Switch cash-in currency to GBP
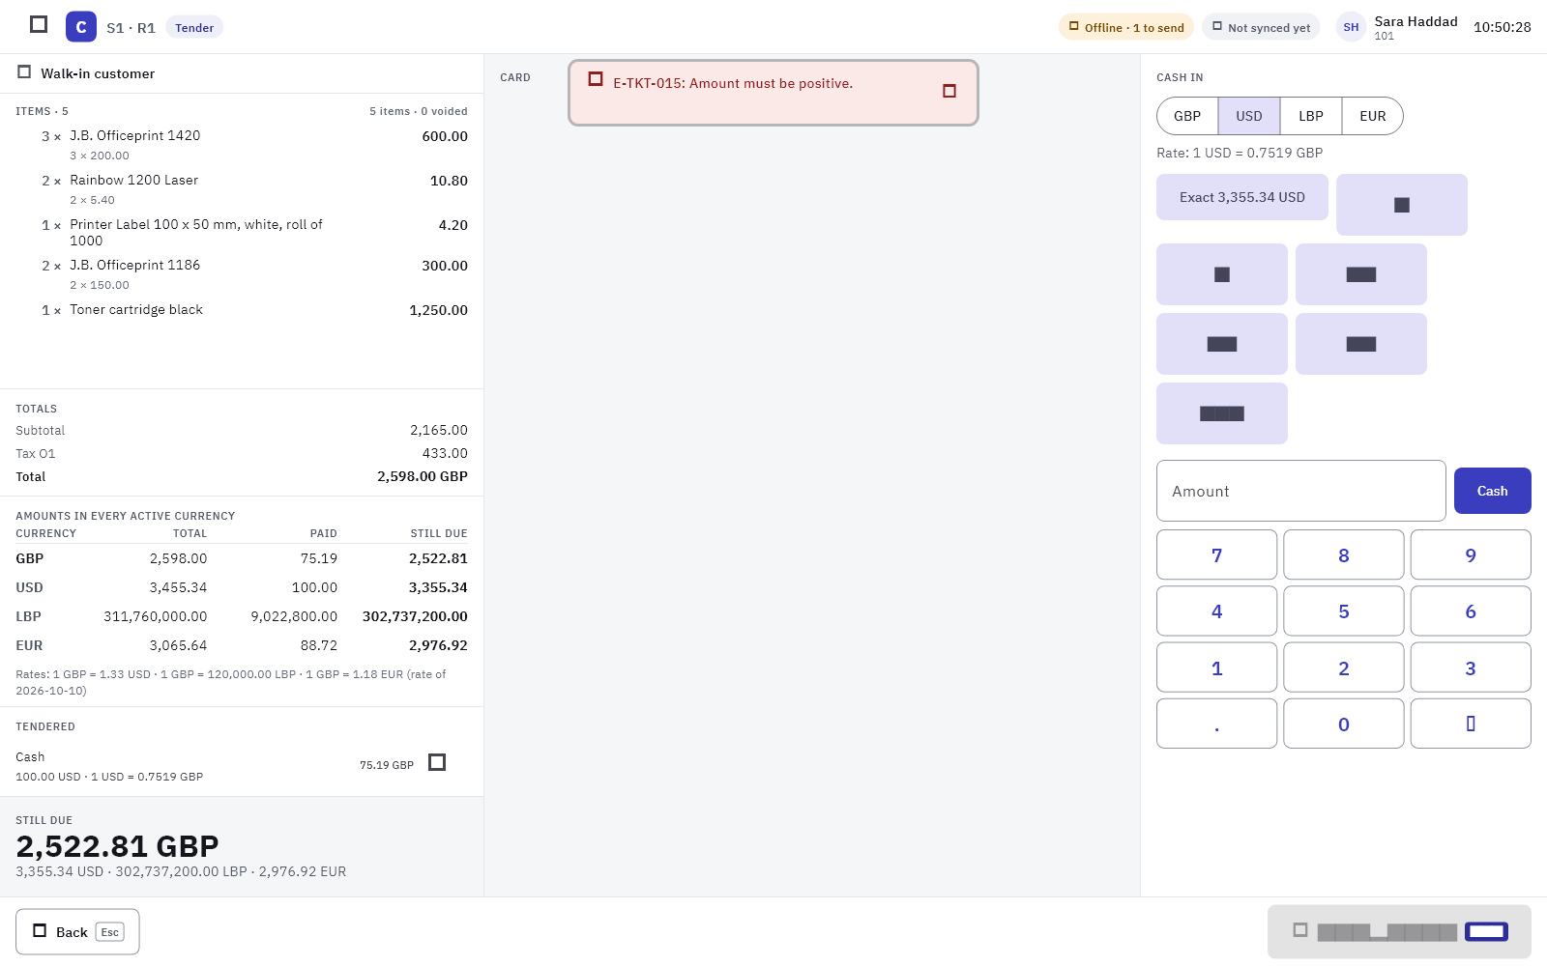Screen dimensions: 1547x966 pos(1187,116)
